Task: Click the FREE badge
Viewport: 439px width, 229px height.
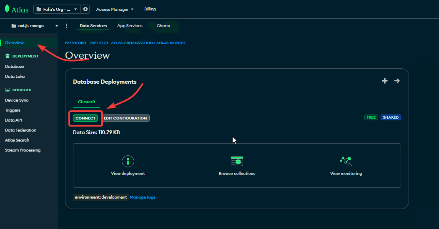Action: click(371, 117)
